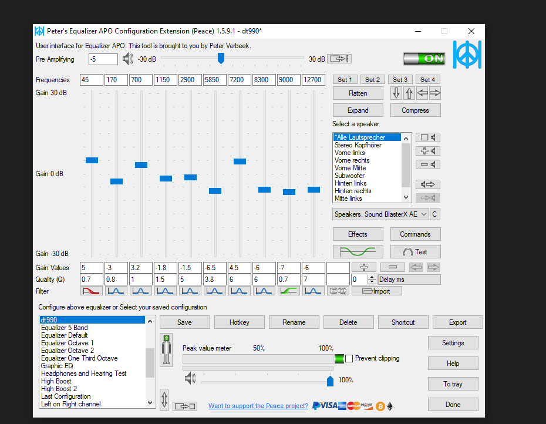The width and height of the screenshot is (546, 424).
Task: Send window To tray
Action: point(453,384)
